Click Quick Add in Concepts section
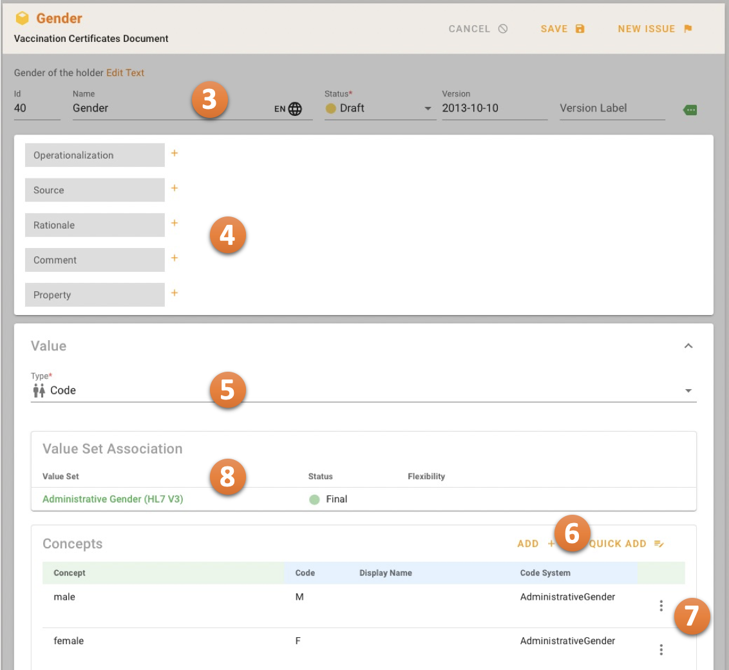This screenshot has width=729, height=670. click(x=626, y=544)
